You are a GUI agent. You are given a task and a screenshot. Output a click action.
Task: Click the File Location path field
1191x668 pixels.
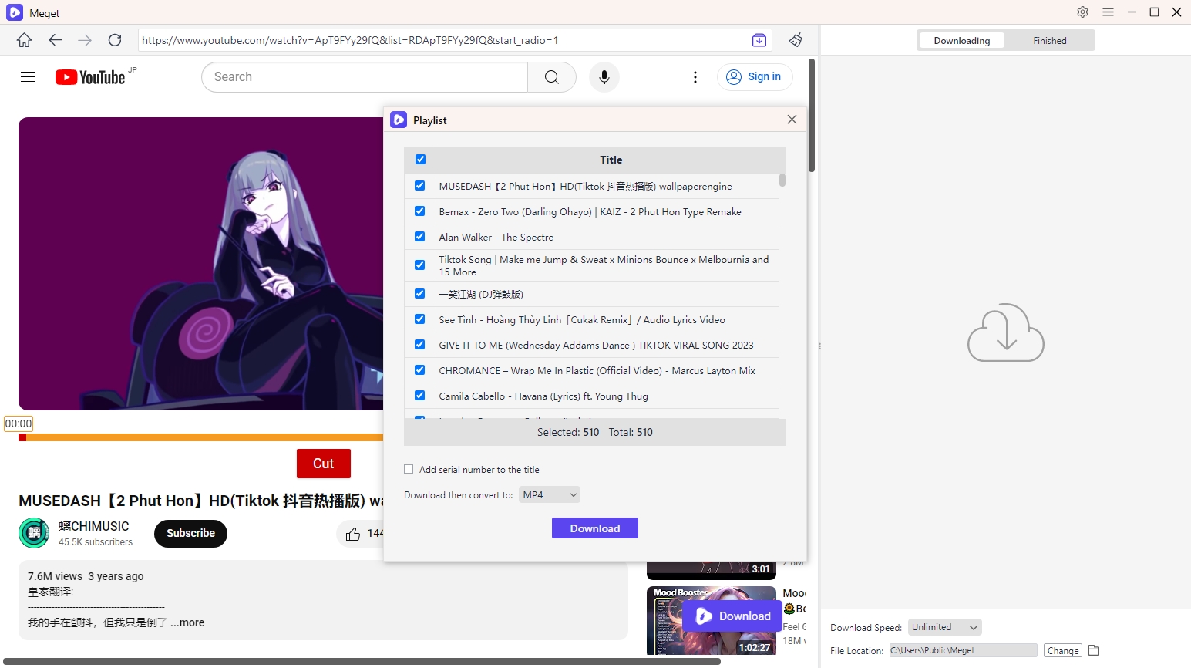pyautogui.click(x=963, y=650)
